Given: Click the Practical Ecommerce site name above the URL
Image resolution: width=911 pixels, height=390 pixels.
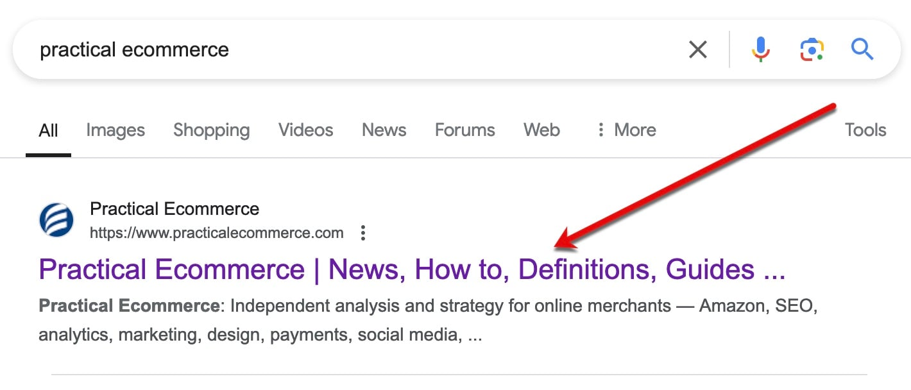Looking at the screenshot, I should (x=175, y=208).
